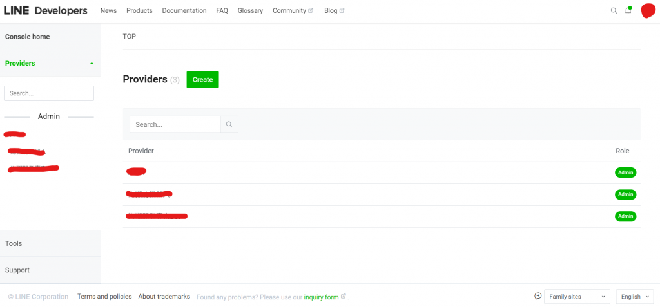Open Tools in the sidebar

pos(50,243)
